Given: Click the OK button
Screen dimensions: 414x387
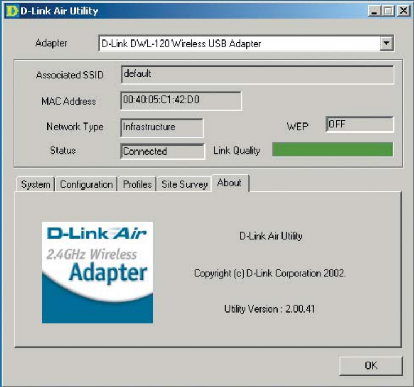Looking at the screenshot, I should (x=371, y=366).
